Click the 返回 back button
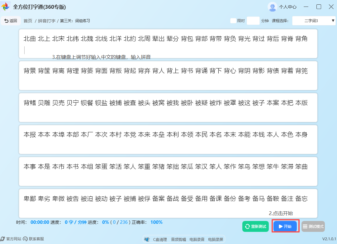Viewport: 337px width, 244px height. 11,21
